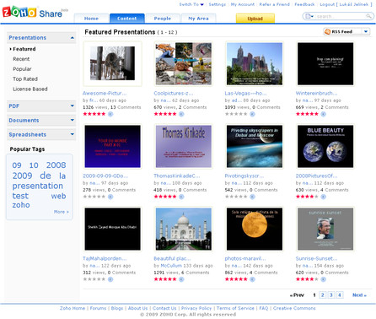Click info icon under 2008PicturesOf presentation
This screenshot has width=376, height=319.
(x=324, y=197)
